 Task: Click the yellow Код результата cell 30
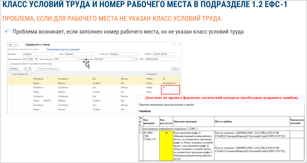[166, 146]
